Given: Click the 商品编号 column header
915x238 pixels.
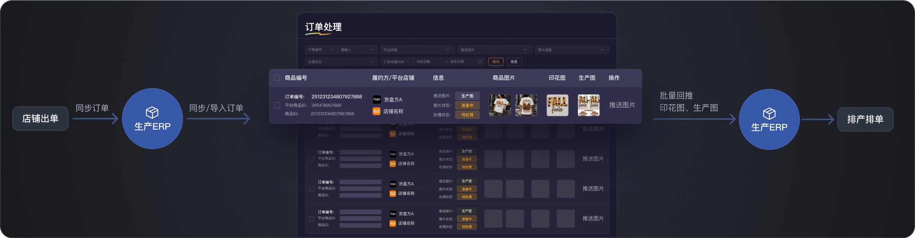Looking at the screenshot, I should point(296,78).
